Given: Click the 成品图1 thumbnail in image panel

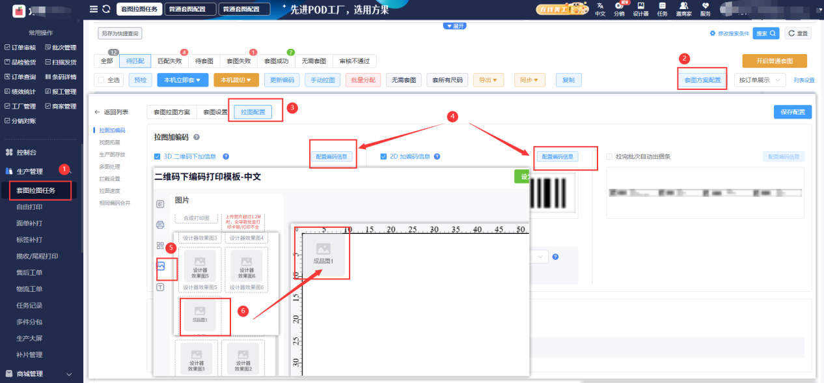Looking at the screenshot, I should pyautogui.click(x=200, y=315).
